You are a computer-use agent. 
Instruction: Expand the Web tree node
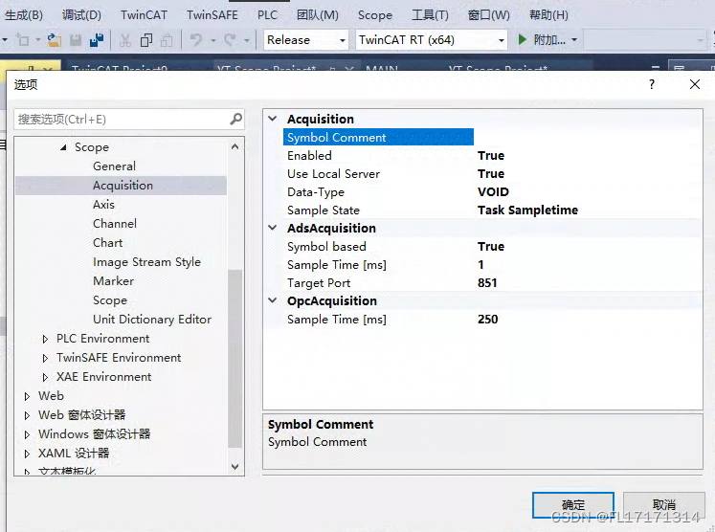[x=27, y=396]
